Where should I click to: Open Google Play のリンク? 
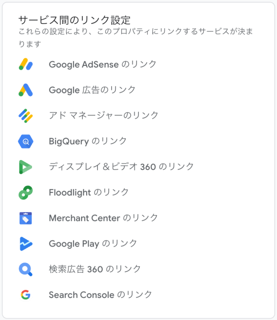93,243
